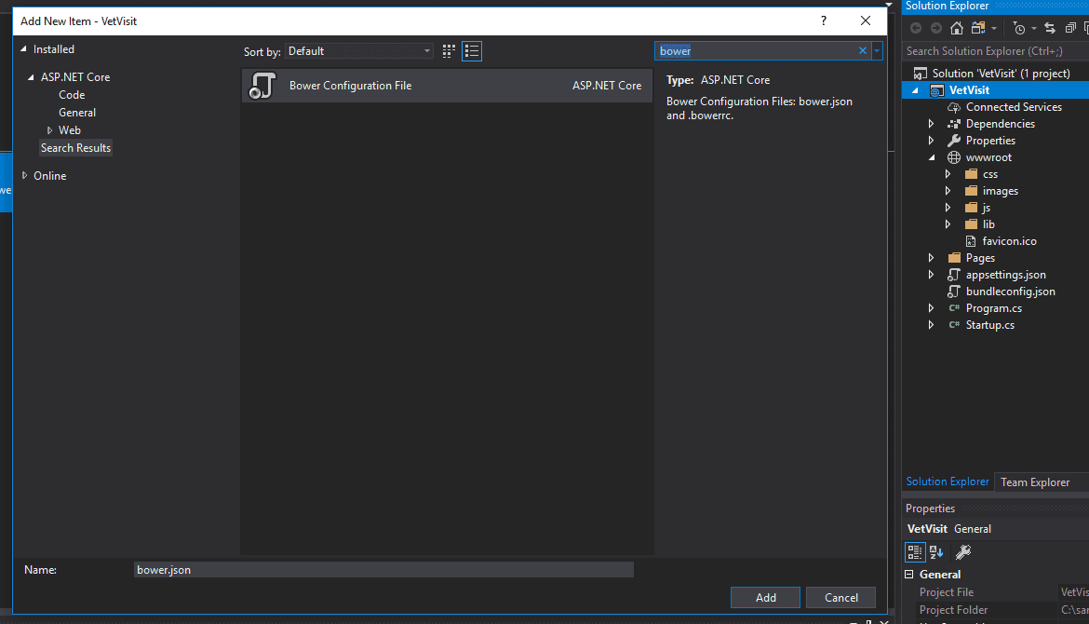Click the wwwroot globe icon
Image resolution: width=1089 pixels, height=624 pixels.
954,157
